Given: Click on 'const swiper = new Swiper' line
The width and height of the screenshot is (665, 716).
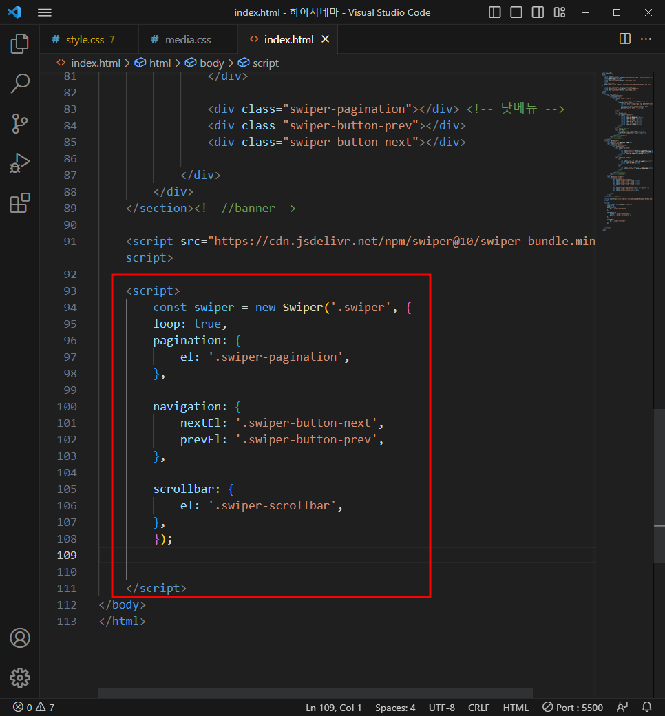Looking at the screenshot, I should pos(282,307).
